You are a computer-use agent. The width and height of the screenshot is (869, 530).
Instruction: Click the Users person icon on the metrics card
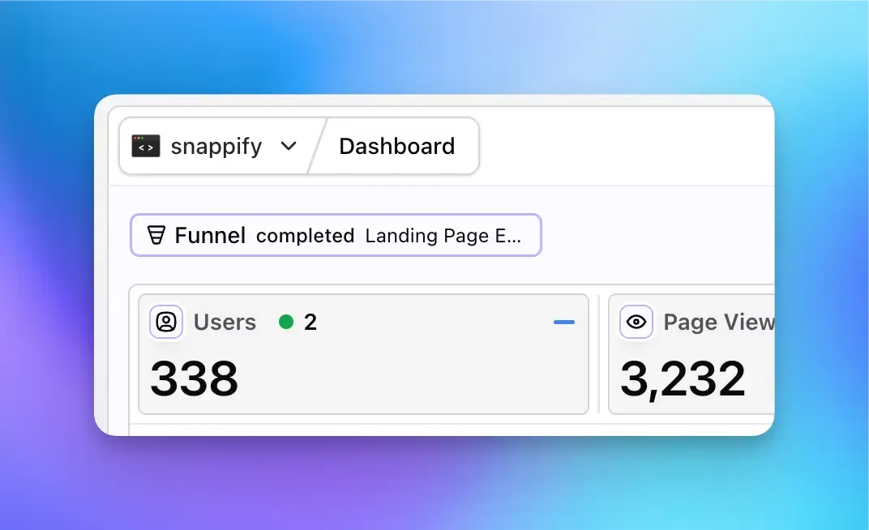coord(166,322)
